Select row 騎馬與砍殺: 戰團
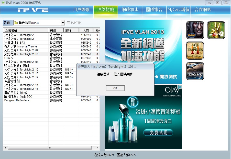231x159 pixels. coord(40,66)
